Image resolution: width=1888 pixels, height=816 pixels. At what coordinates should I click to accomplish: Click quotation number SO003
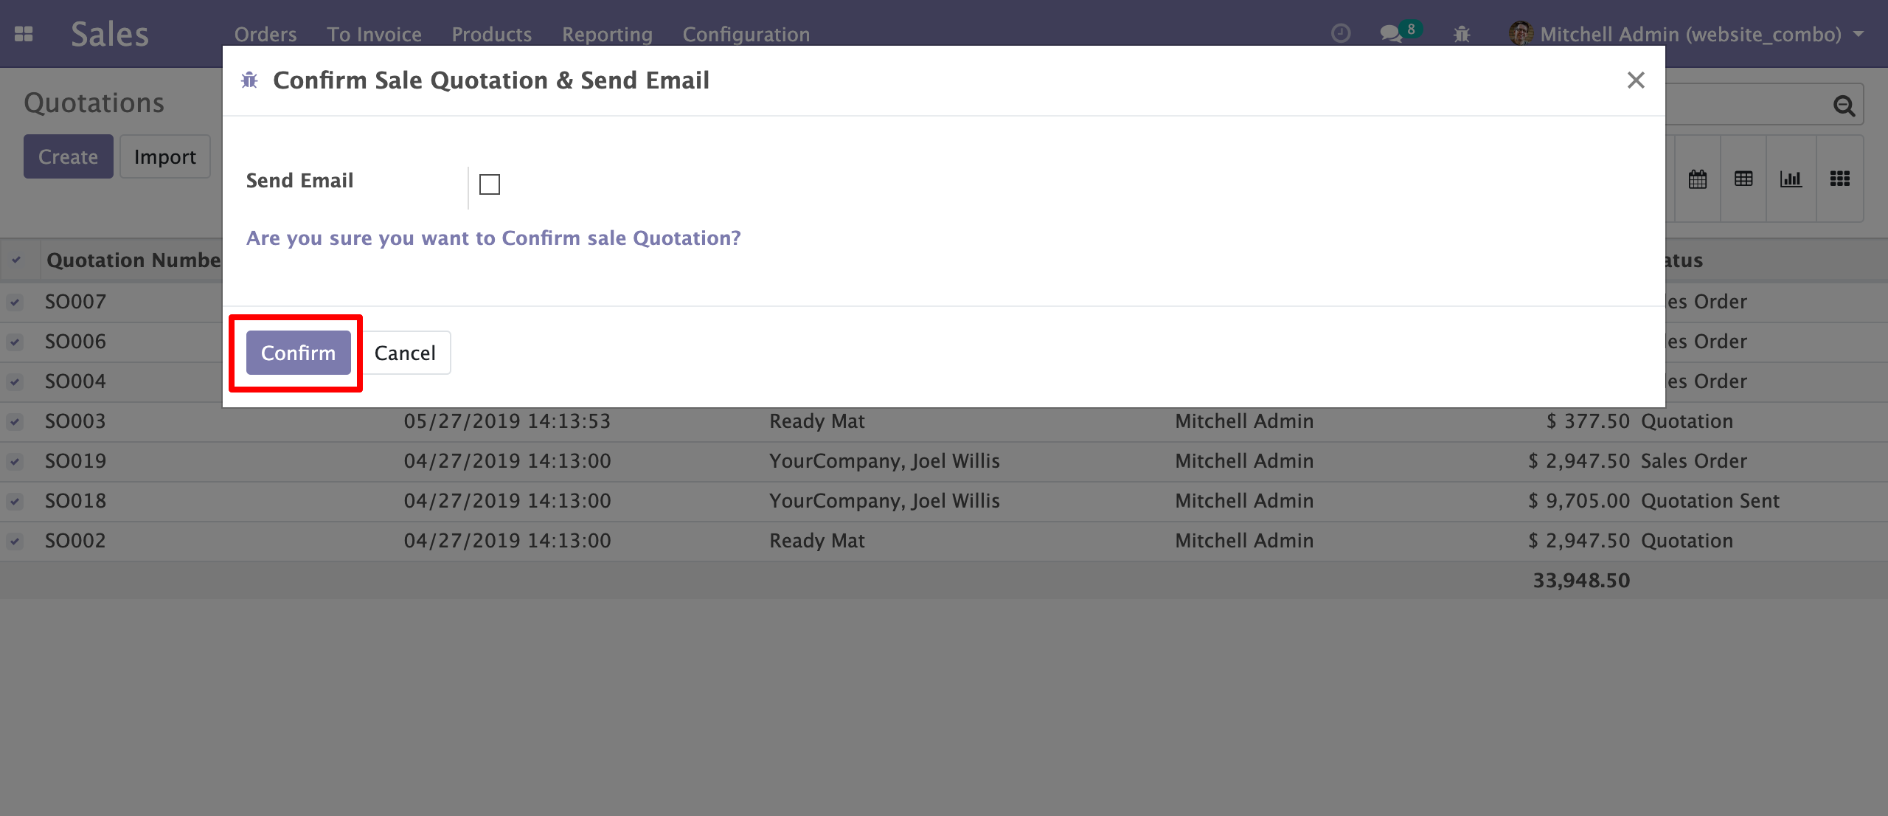click(x=76, y=421)
